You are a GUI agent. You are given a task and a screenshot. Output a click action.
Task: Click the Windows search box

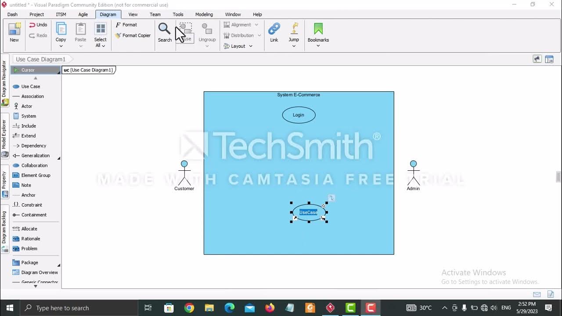tap(79, 308)
